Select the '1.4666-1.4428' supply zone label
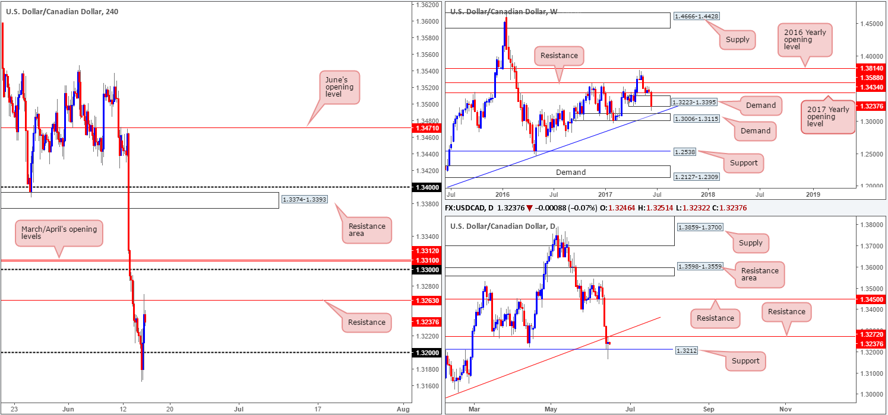 (696, 17)
